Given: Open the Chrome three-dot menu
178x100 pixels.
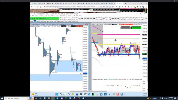Looking at the screenshot, I should tap(146, 7).
